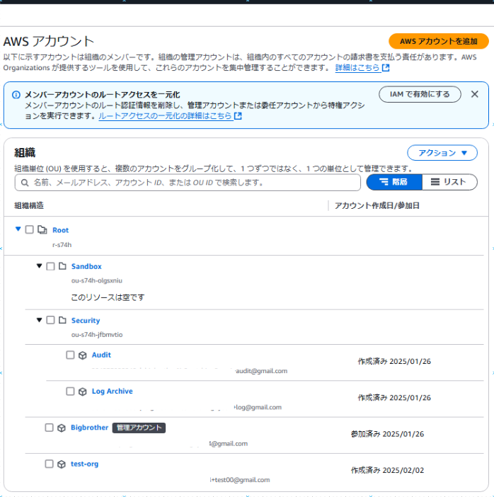Click the 管理アカウント badge
Screen dimensions: 494x497
pos(139,428)
